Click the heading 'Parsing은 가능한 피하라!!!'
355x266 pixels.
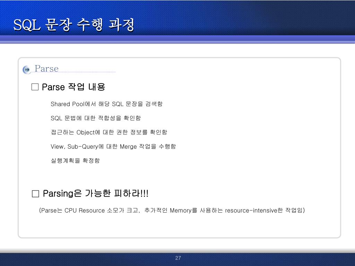(x=96, y=193)
